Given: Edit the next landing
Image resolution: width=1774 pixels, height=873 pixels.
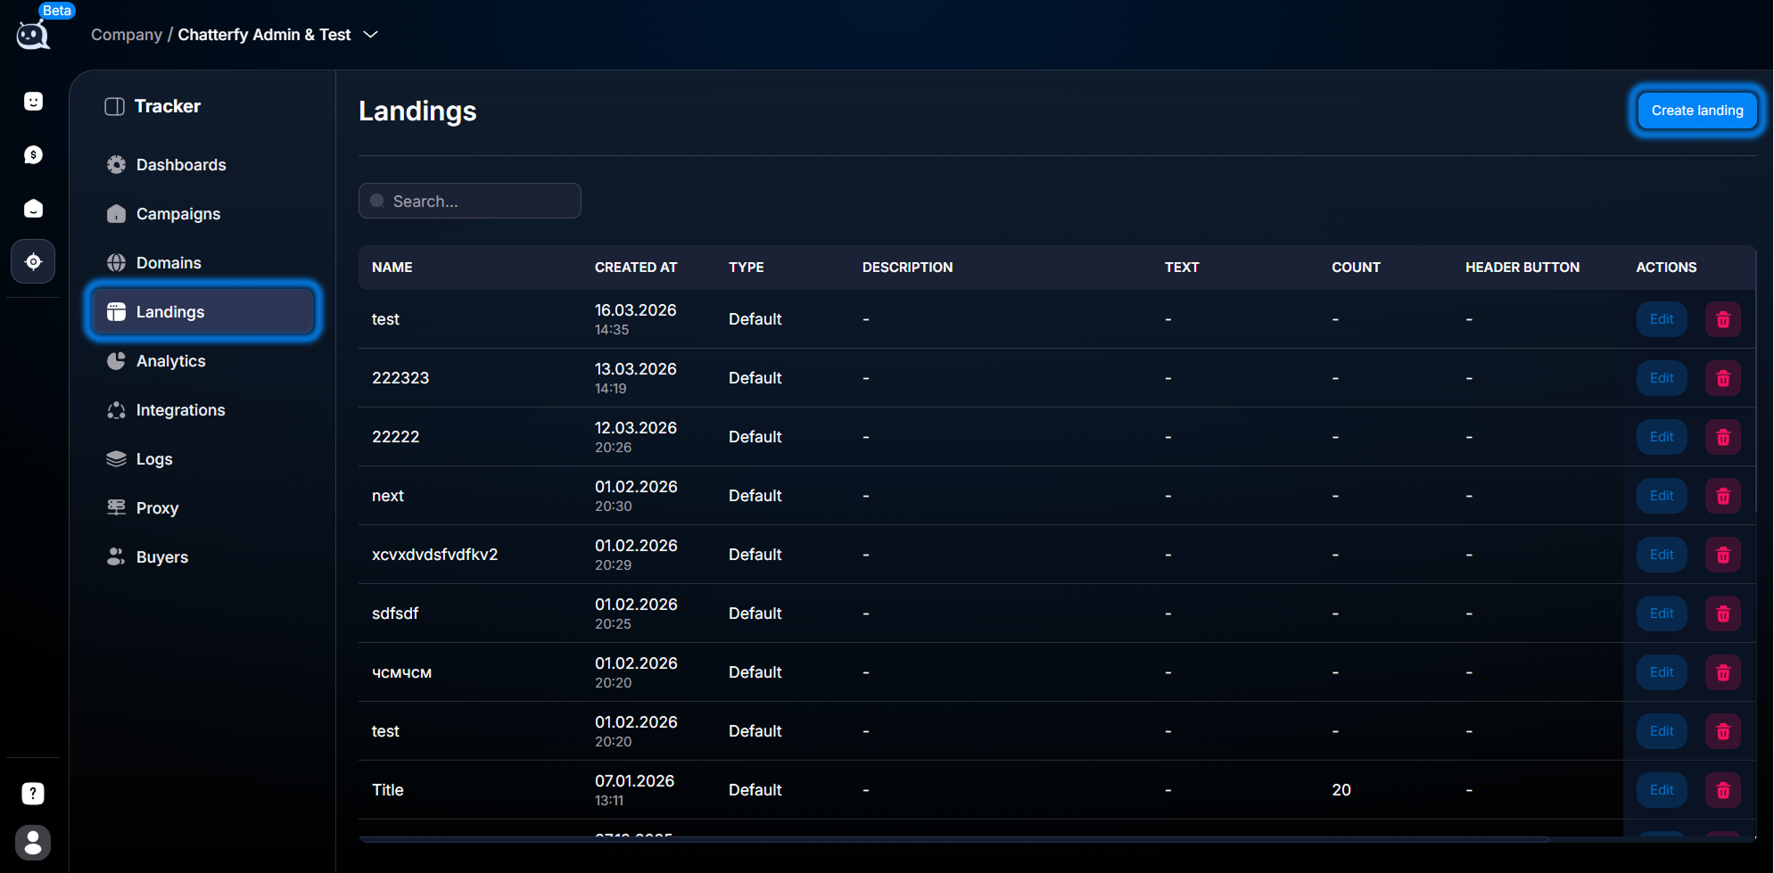Looking at the screenshot, I should [1662, 496].
